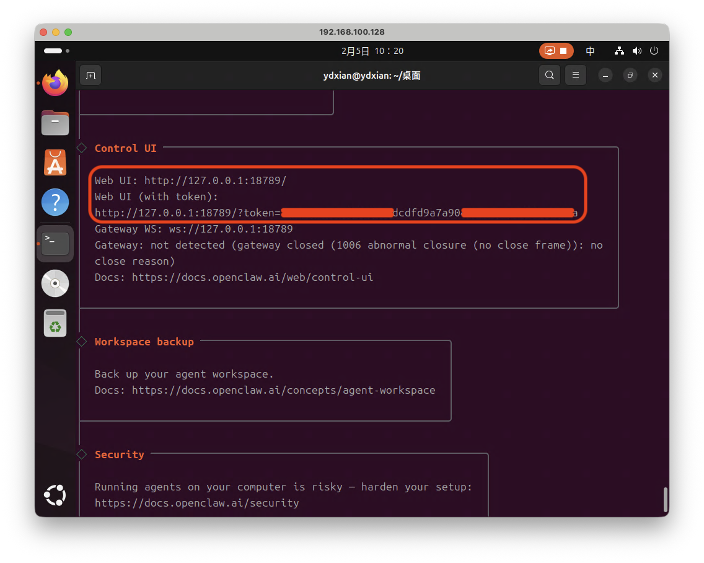Open the Help question mark icon
Image resolution: width=704 pixels, height=563 pixels.
pyautogui.click(x=55, y=203)
